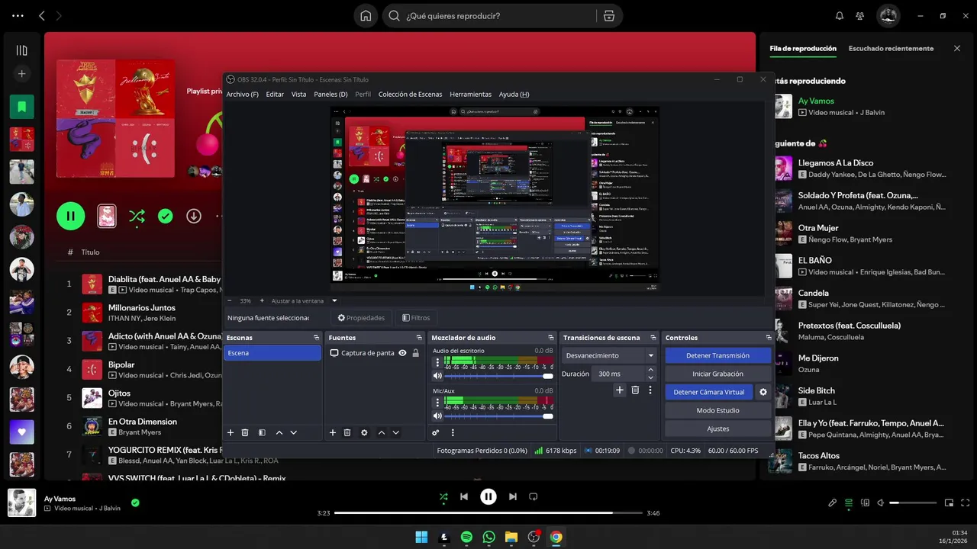Click Detener Cámara Virtual button

tap(708, 392)
